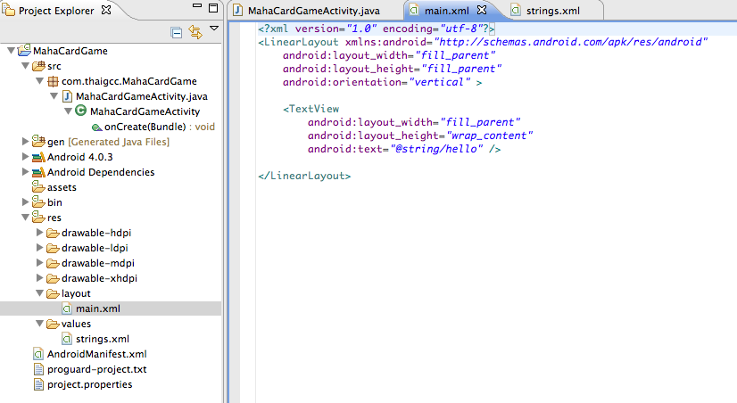This screenshot has width=737, height=403.
Task: Click the "@string/hello" attribute value
Action: (436, 149)
